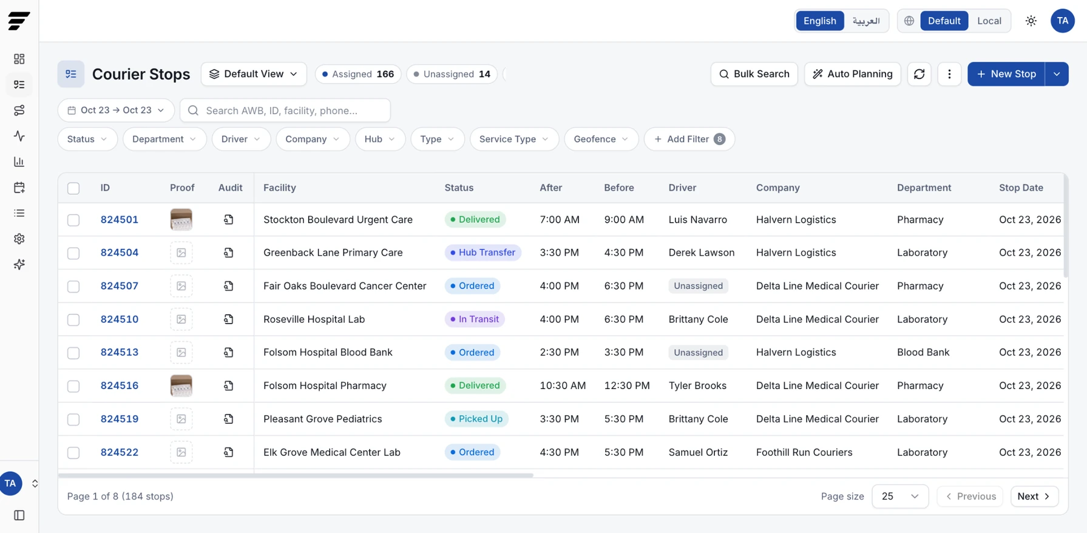Switch language to English
Screen dimensions: 1087x533
tap(820, 21)
